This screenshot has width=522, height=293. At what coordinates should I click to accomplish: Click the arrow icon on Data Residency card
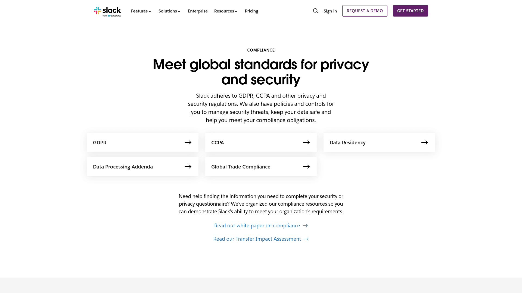pyautogui.click(x=425, y=142)
